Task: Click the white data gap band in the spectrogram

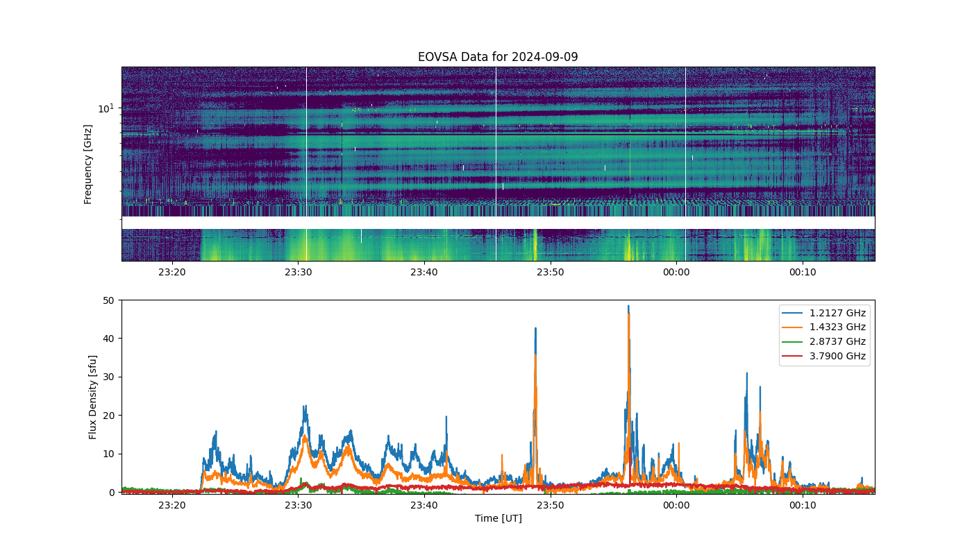Action: click(498, 223)
